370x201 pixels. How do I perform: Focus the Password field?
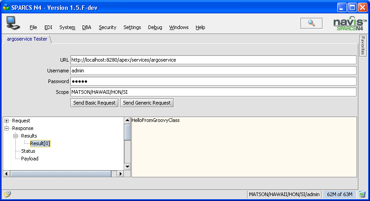(x=213, y=81)
